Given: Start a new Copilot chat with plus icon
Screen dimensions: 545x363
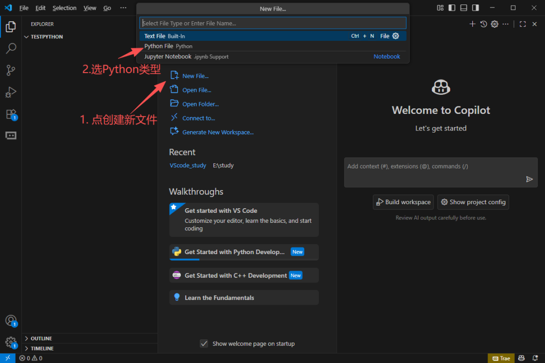Looking at the screenshot, I should (472, 24).
